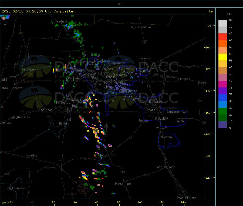
Task: Click the C_Española label
Action: click(x=117, y=63)
